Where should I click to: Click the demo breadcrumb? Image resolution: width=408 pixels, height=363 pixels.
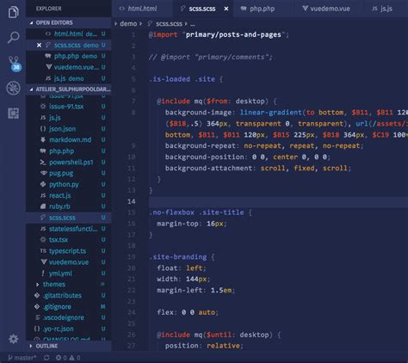pos(128,23)
